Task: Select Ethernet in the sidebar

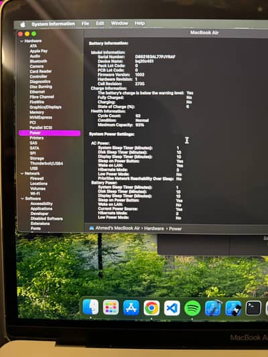Action: click(x=38, y=92)
